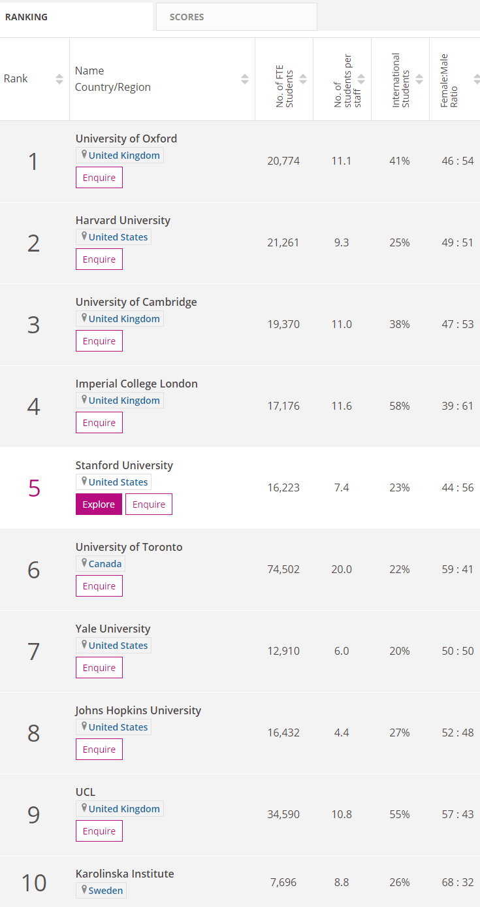Enquire about Imperial College London
The image size is (480, 907).
(99, 423)
